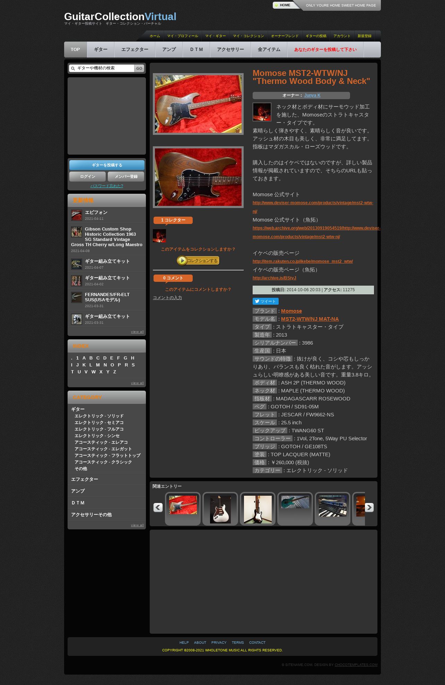The width and height of the screenshot is (445, 685).
Task: Open related entry with sunburst guitar on stand
Action: (258, 509)
